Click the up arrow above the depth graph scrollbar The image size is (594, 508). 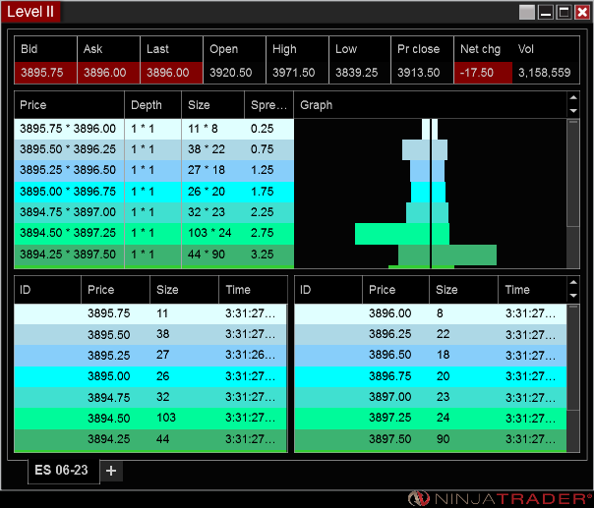[x=573, y=98]
